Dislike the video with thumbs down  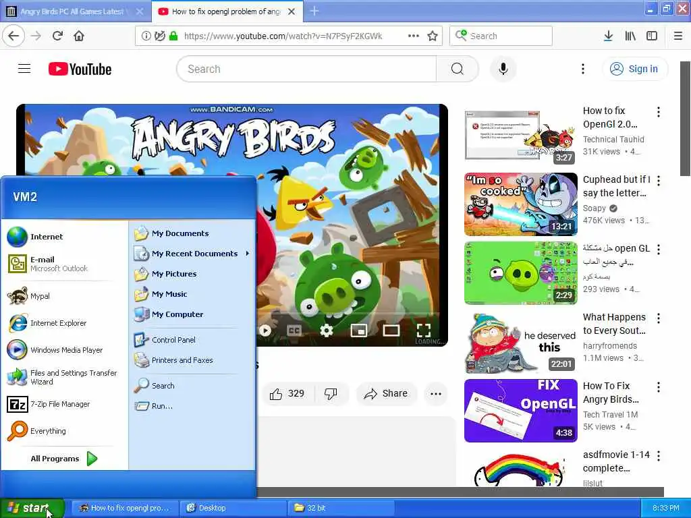click(x=331, y=394)
